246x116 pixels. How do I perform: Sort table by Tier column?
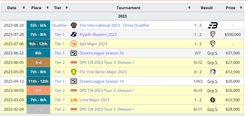click(66, 8)
